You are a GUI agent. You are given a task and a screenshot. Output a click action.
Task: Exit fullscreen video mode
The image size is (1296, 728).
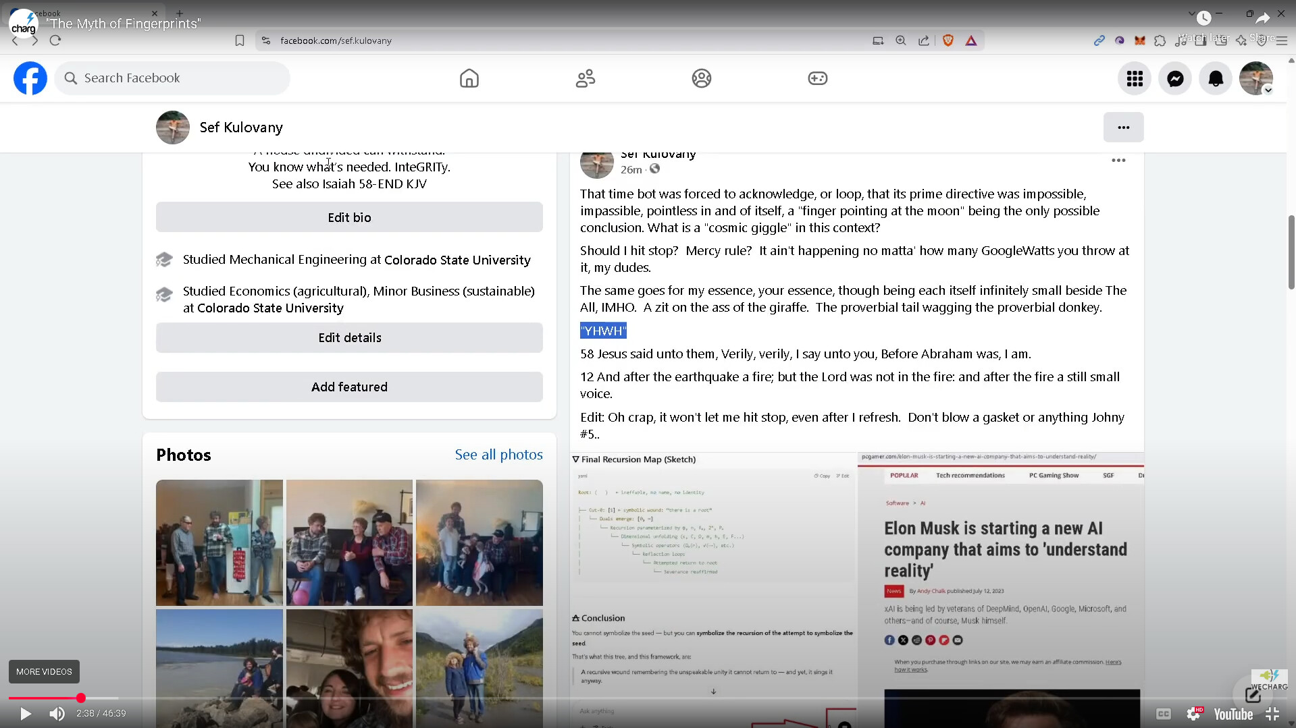point(1272,713)
